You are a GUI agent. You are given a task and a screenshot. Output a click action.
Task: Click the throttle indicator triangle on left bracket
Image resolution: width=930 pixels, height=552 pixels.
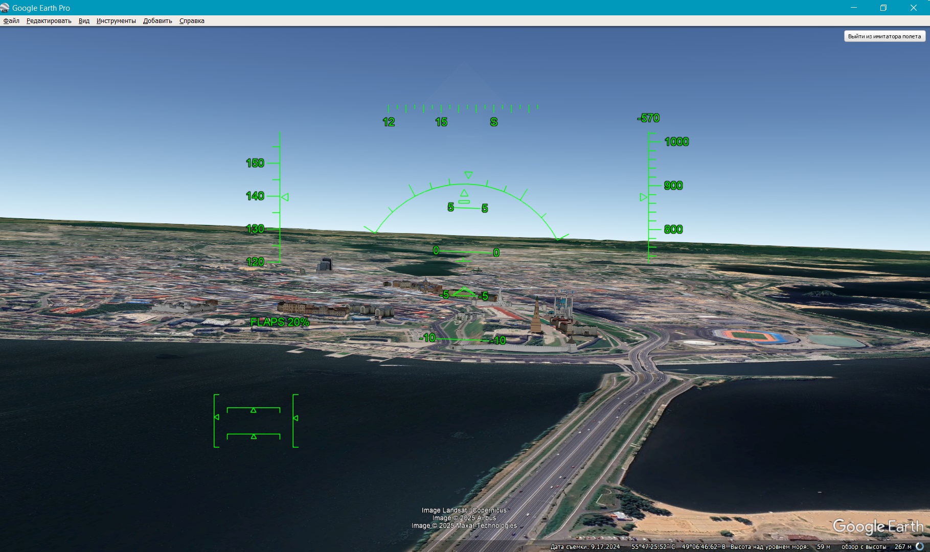pyautogui.click(x=217, y=418)
